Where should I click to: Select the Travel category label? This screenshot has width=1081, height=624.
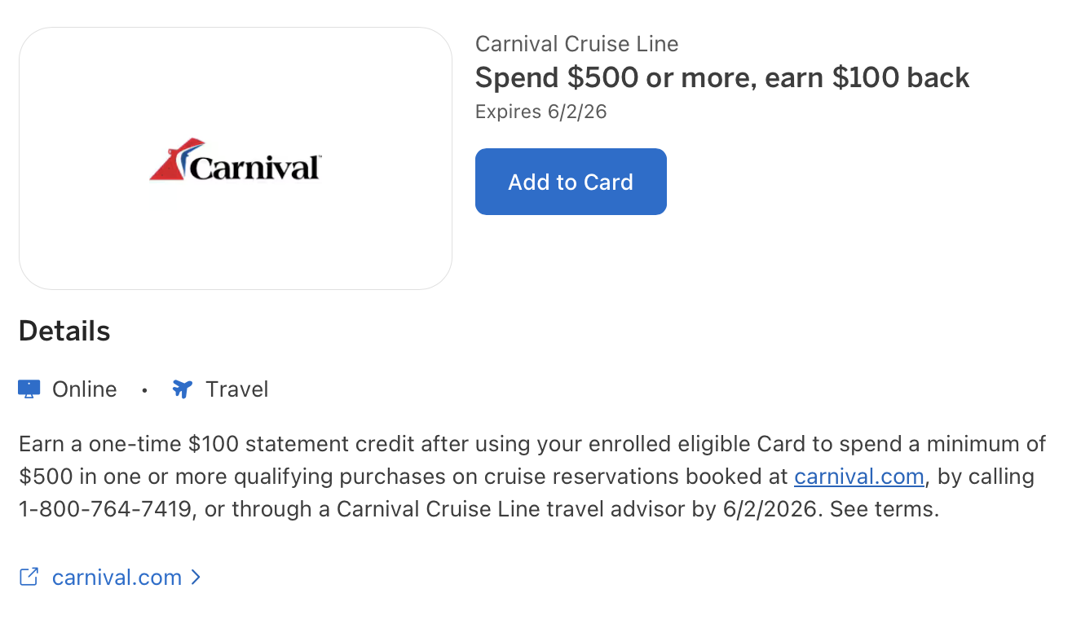(x=236, y=389)
